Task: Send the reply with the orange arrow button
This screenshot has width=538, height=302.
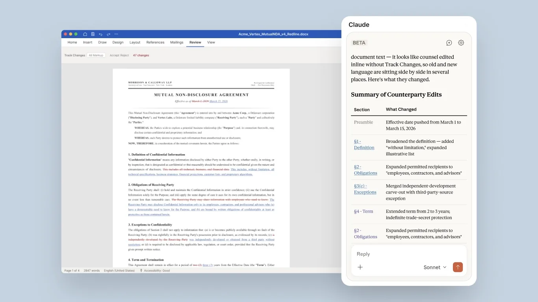Action: coord(458,267)
